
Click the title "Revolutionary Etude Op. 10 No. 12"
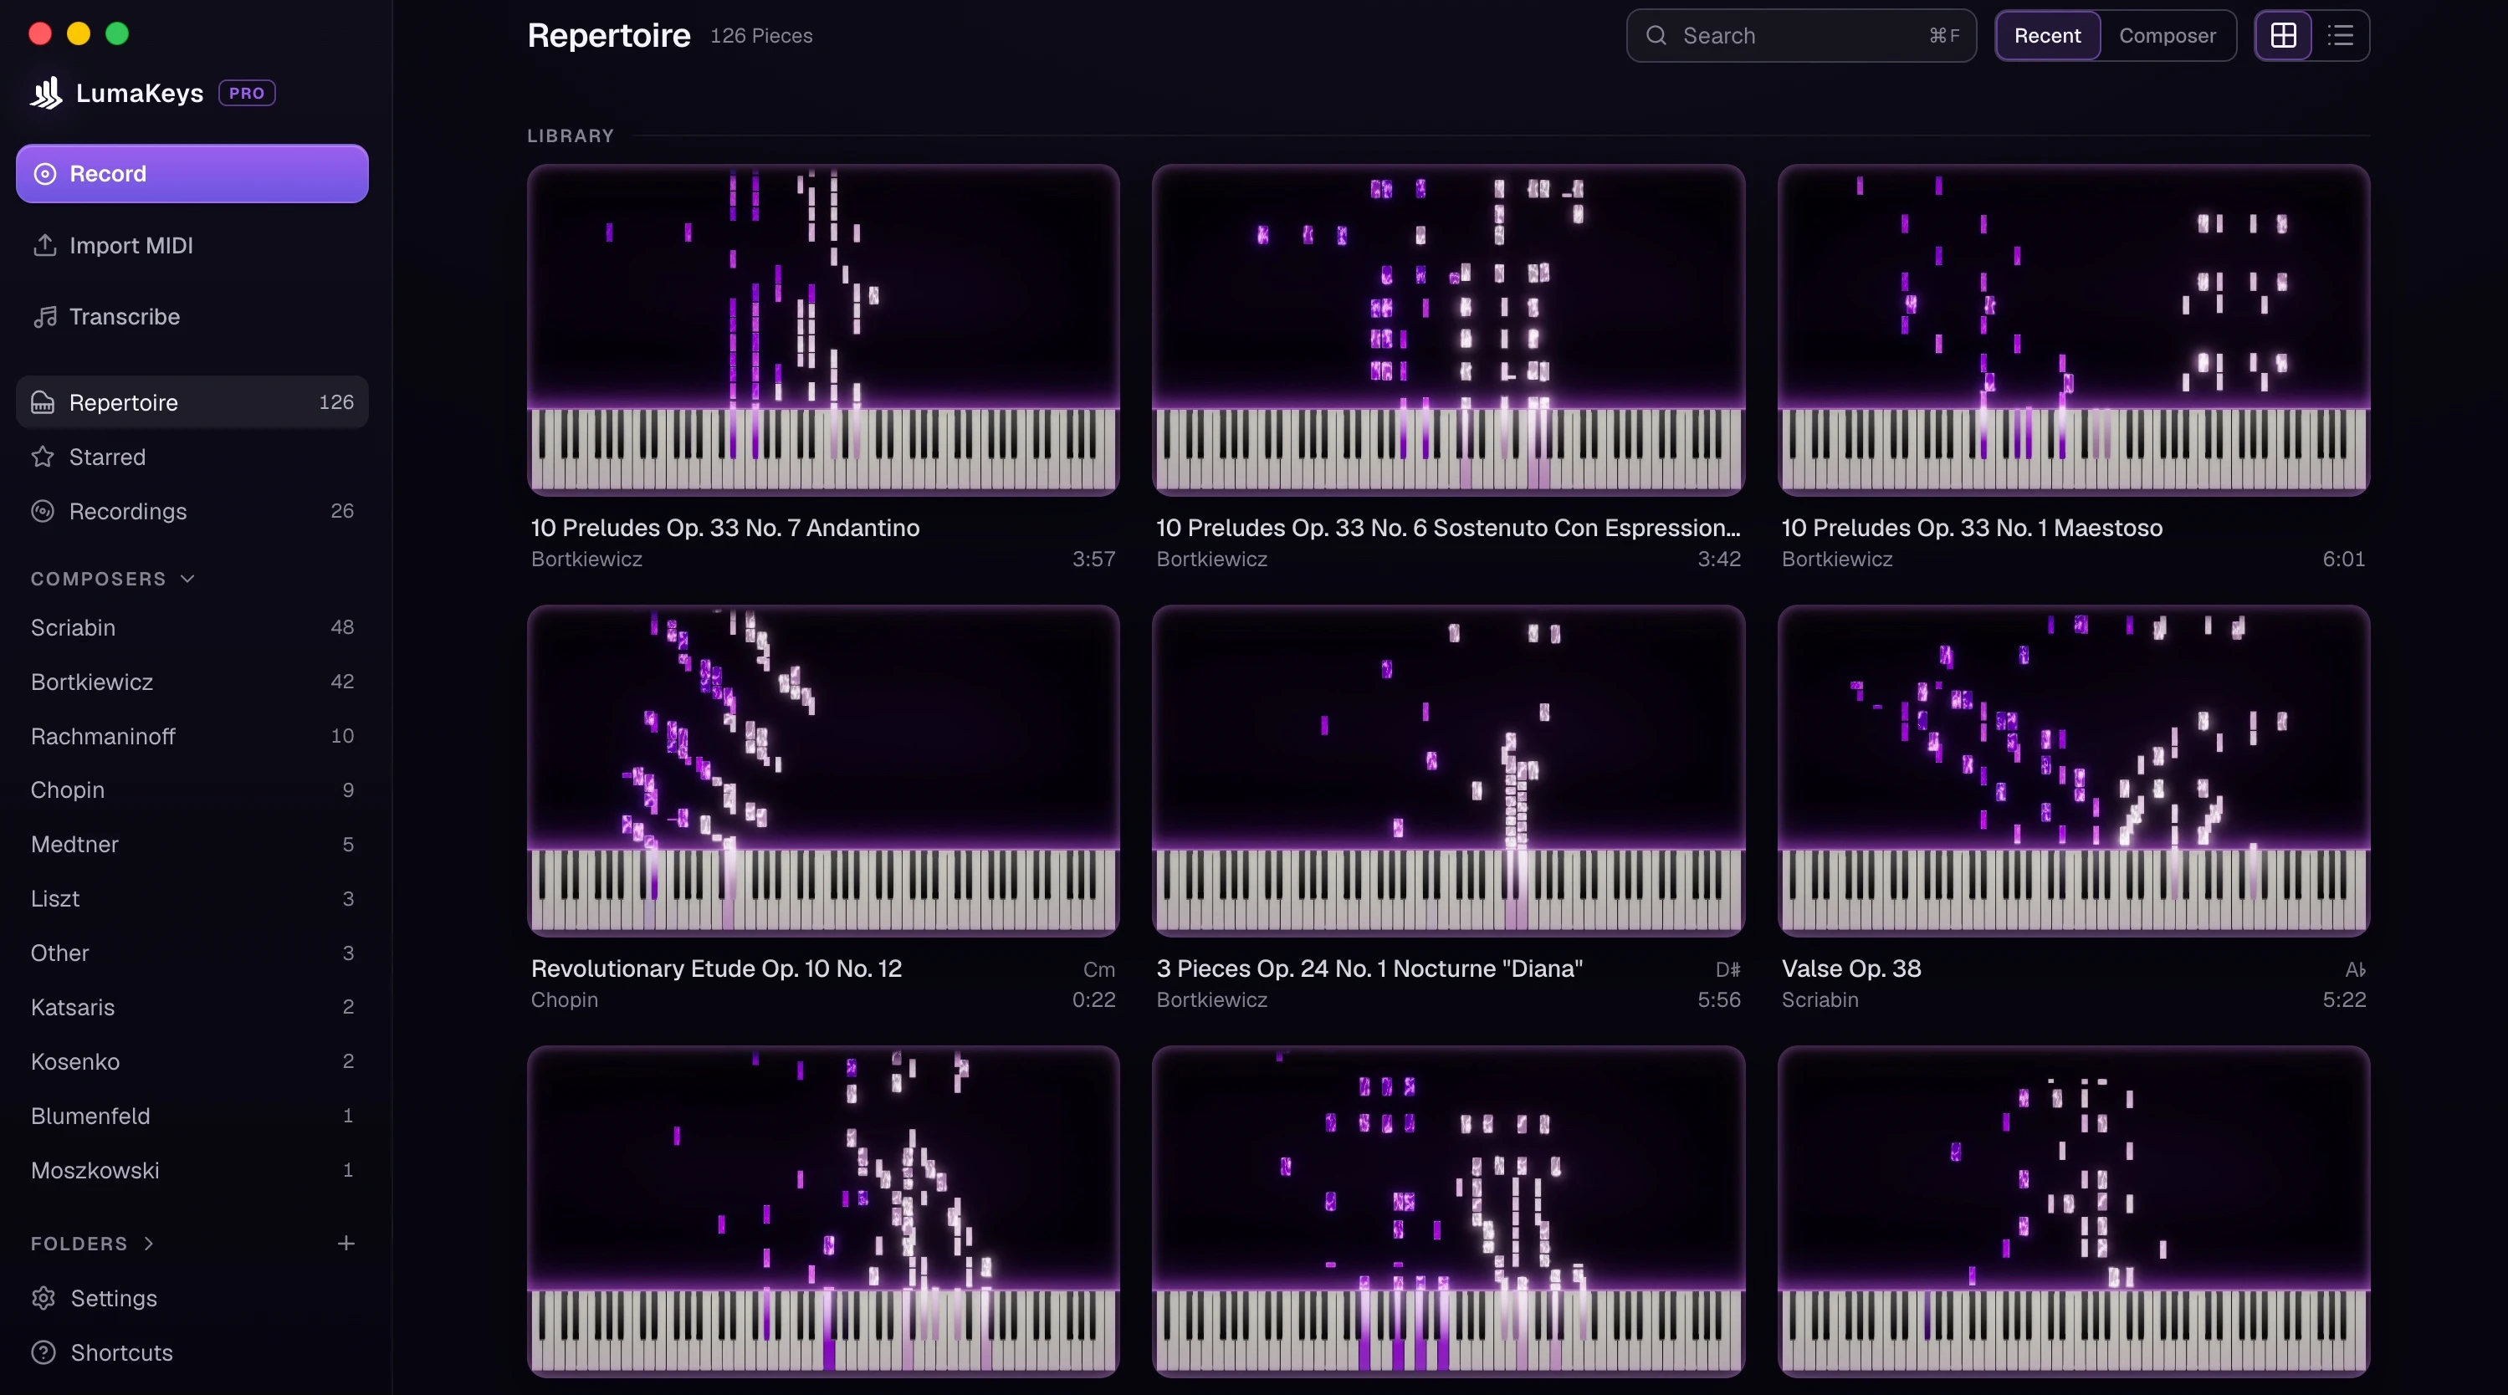click(x=717, y=968)
